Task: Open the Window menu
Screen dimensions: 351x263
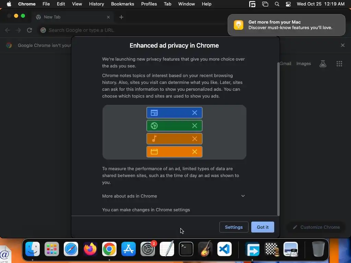Action: coord(186,4)
